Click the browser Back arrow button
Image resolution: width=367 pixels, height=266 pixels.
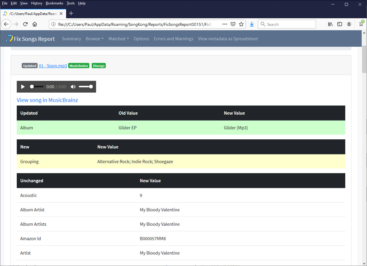(x=6, y=24)
